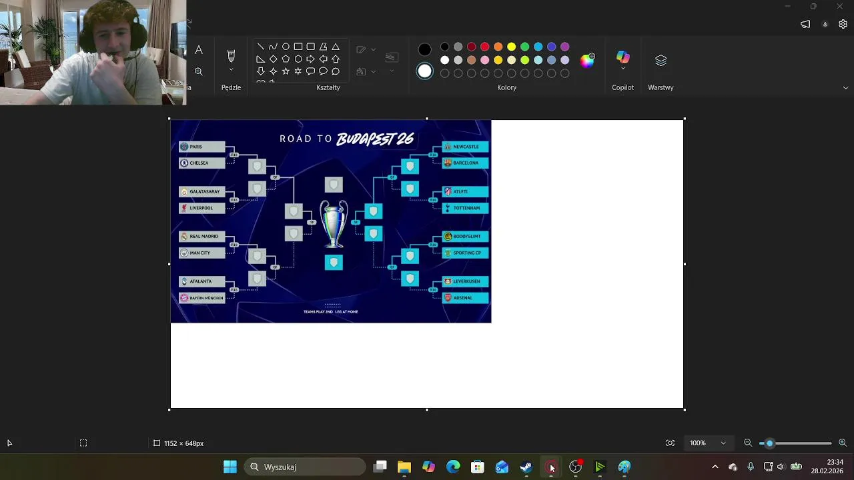The width and height of the screenshot is (854, 480).
Task: Select the Text tool
Action: [199, 50]
